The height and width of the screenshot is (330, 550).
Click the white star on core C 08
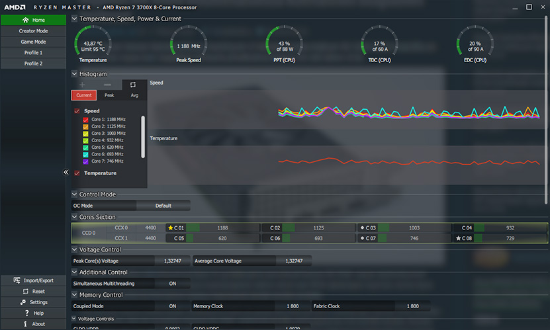pos(458,238)
